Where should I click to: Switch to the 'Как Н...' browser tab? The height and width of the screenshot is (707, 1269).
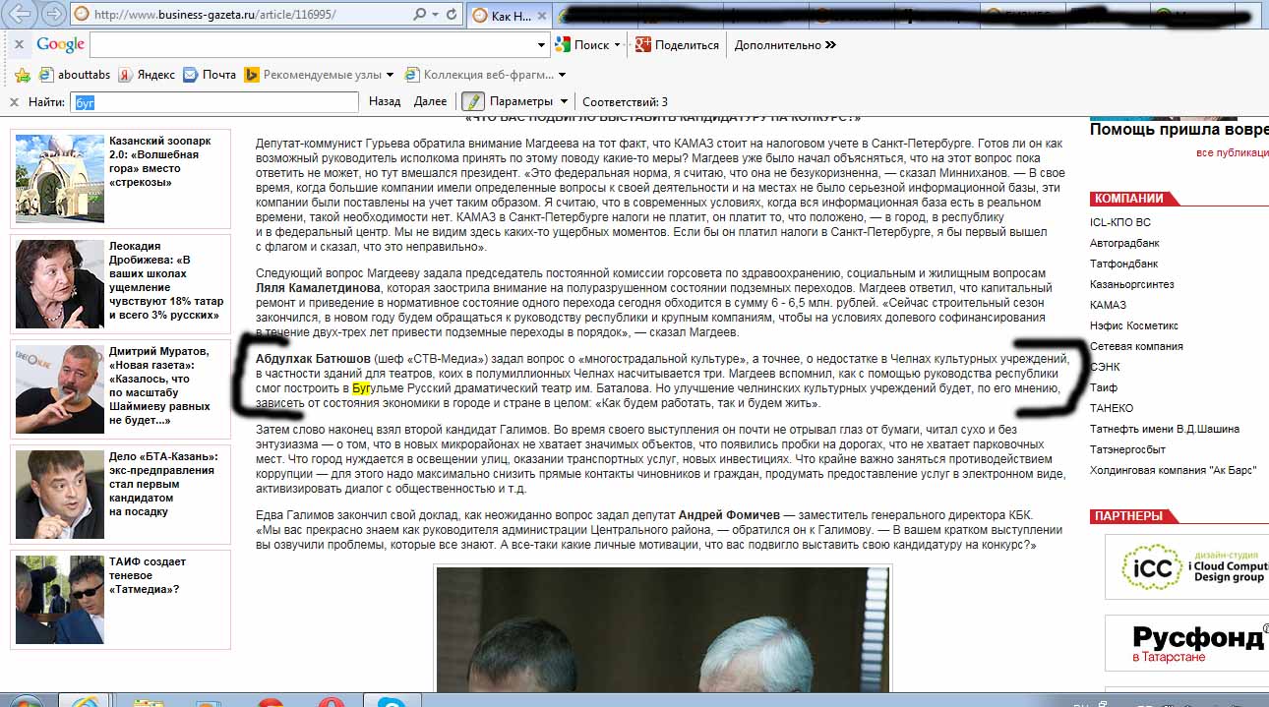(509, 16)
